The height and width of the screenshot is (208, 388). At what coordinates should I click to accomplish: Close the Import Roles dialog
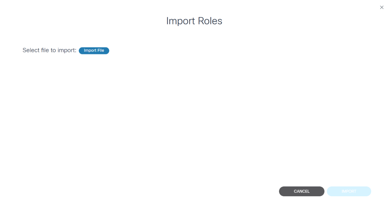click(x=381, y=7)
